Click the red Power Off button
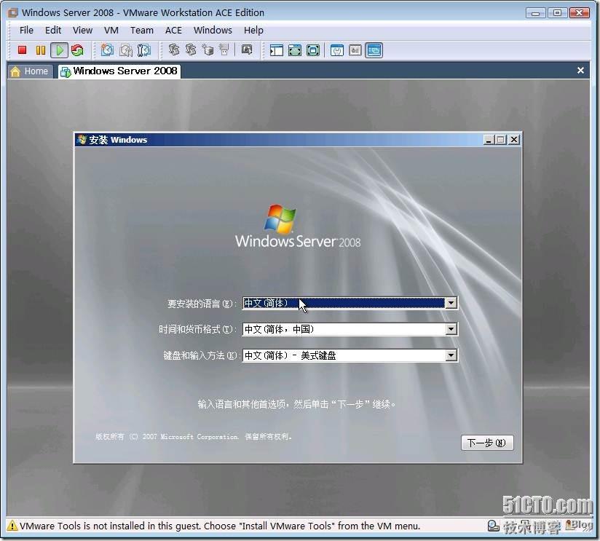This screenshot has height=541, width=600. pos(22,50)
